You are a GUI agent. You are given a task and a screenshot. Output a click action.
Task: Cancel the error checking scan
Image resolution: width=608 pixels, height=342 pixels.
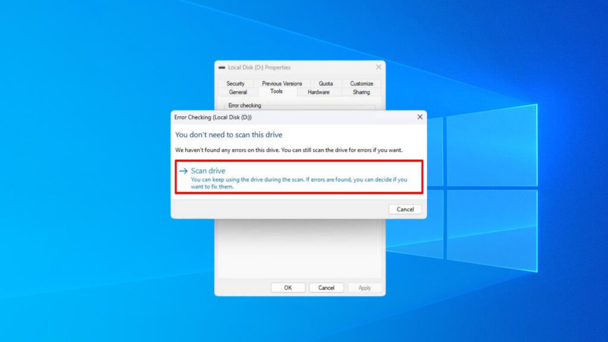(x=405, y=209)
